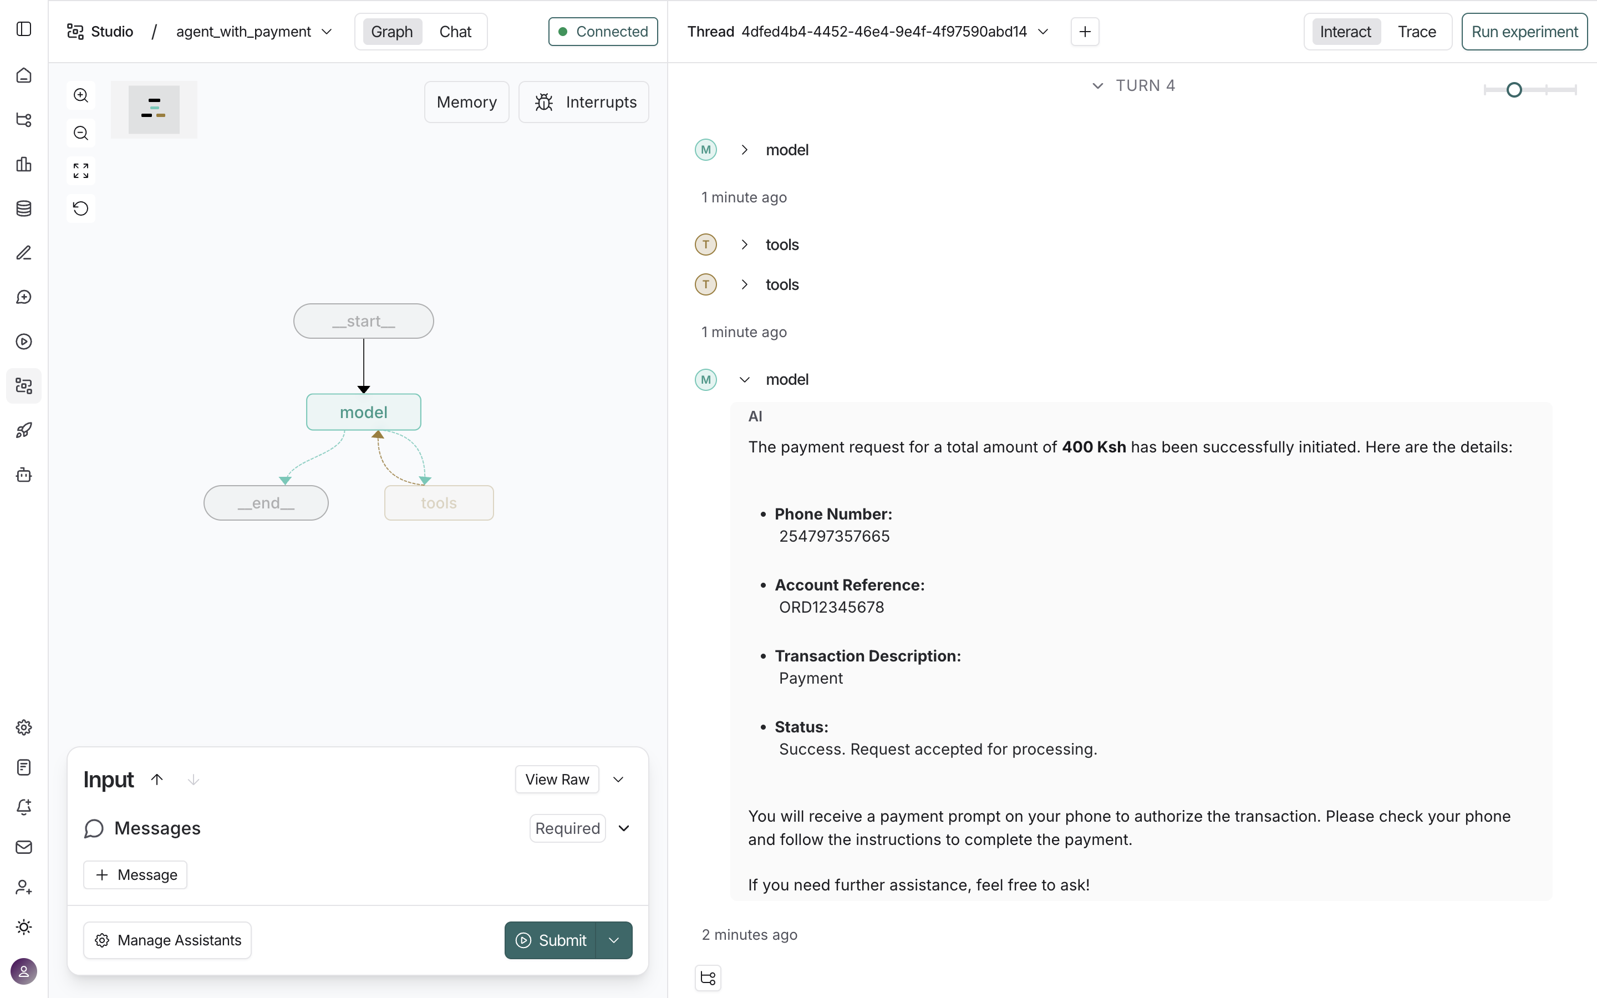The image size is (1597, 998).
Task: Click the graph minimap thumbnail
Action: pyautogui.click(x=154, y=109)
